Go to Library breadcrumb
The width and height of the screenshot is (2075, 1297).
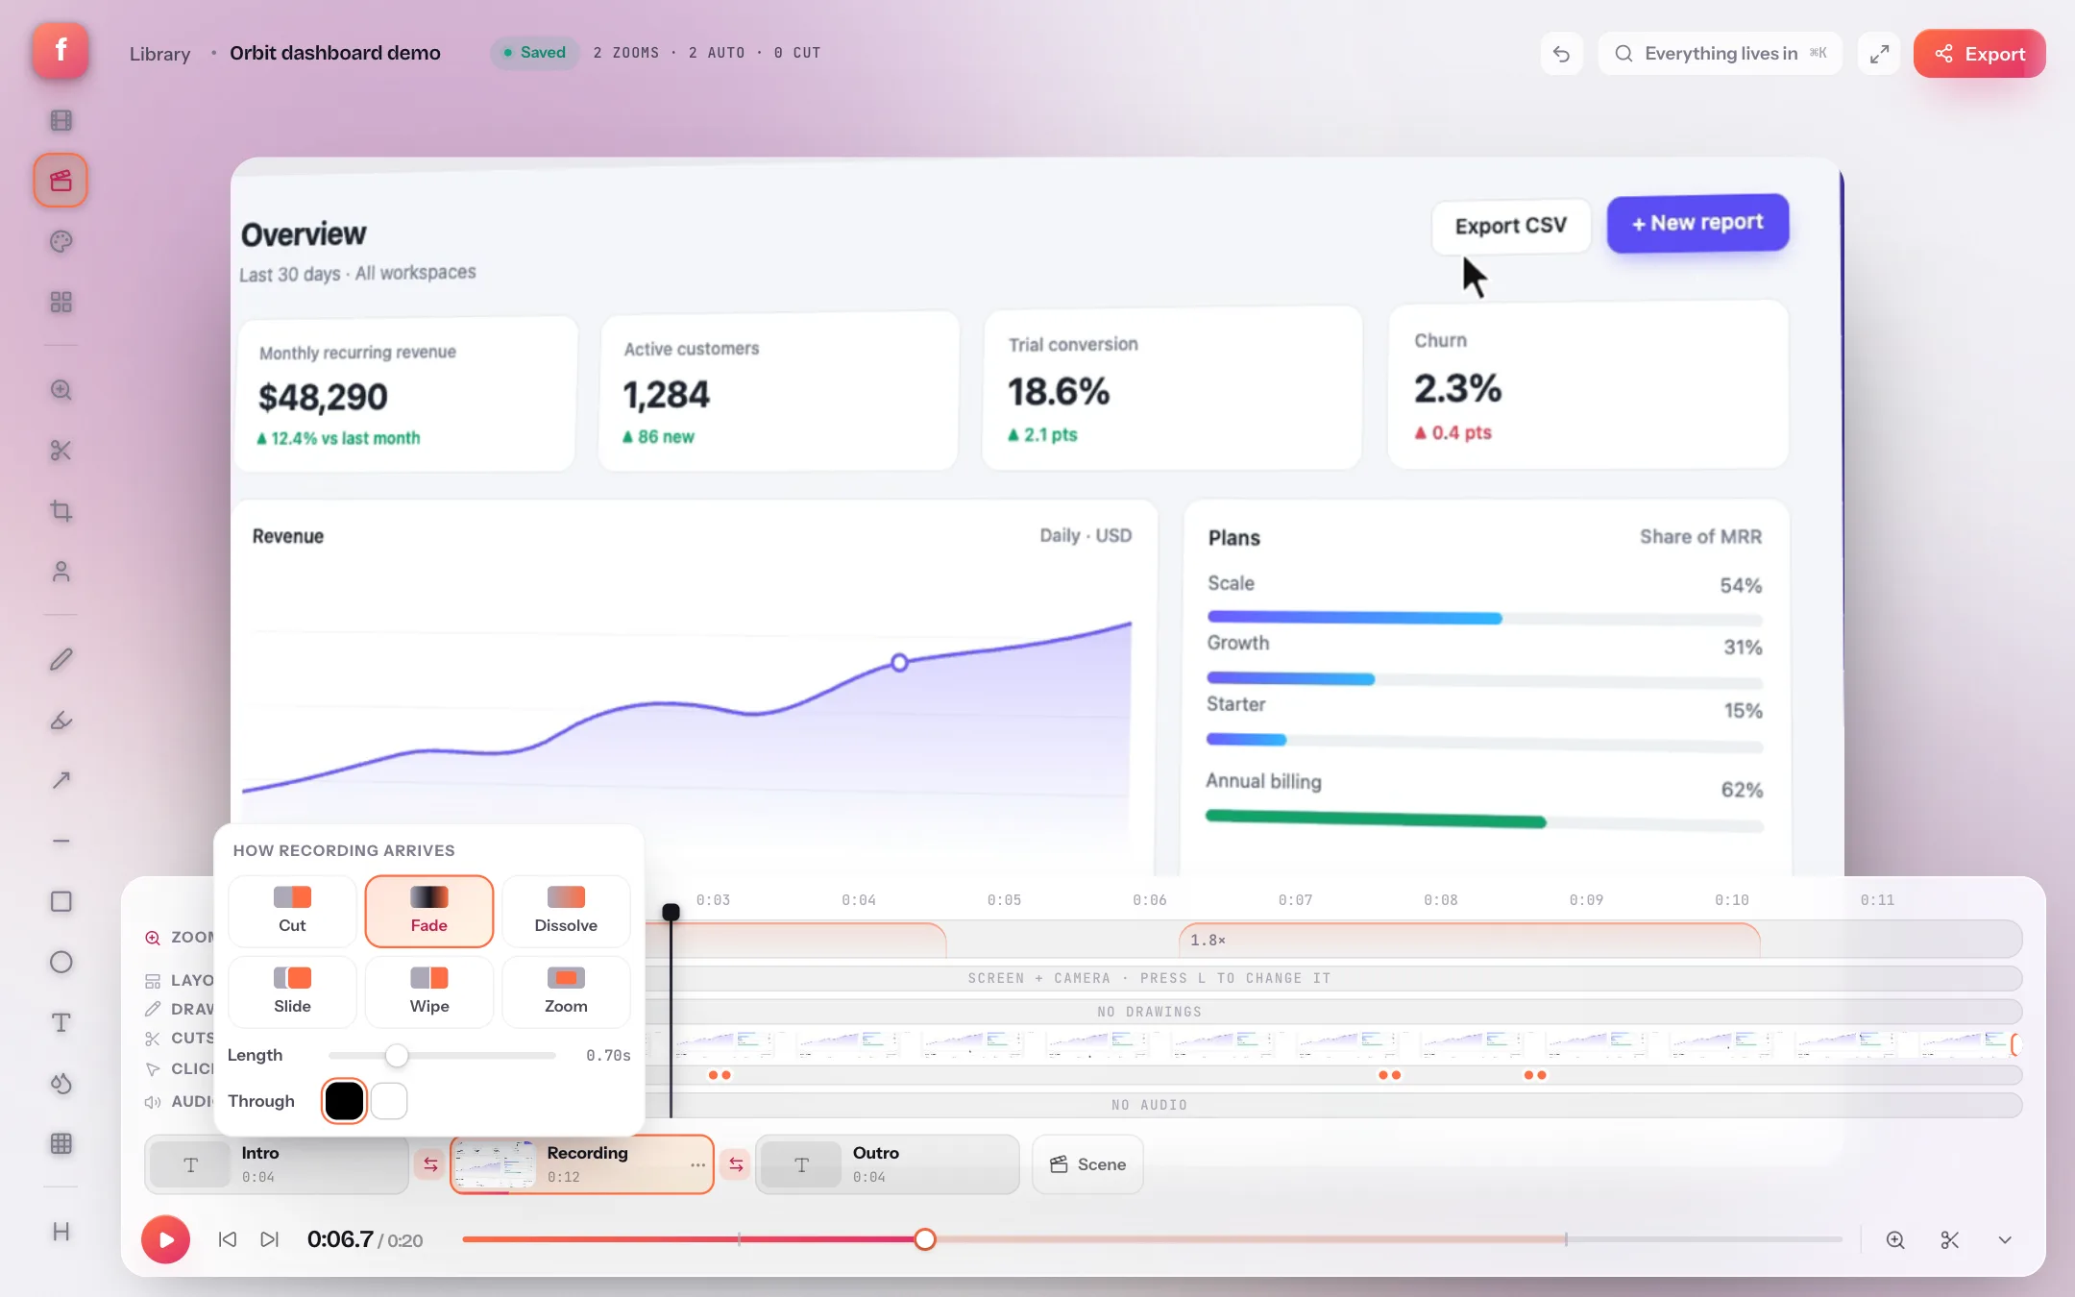click(159, 54)
